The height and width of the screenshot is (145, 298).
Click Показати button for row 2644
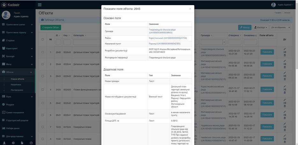(x=267, y=64)
